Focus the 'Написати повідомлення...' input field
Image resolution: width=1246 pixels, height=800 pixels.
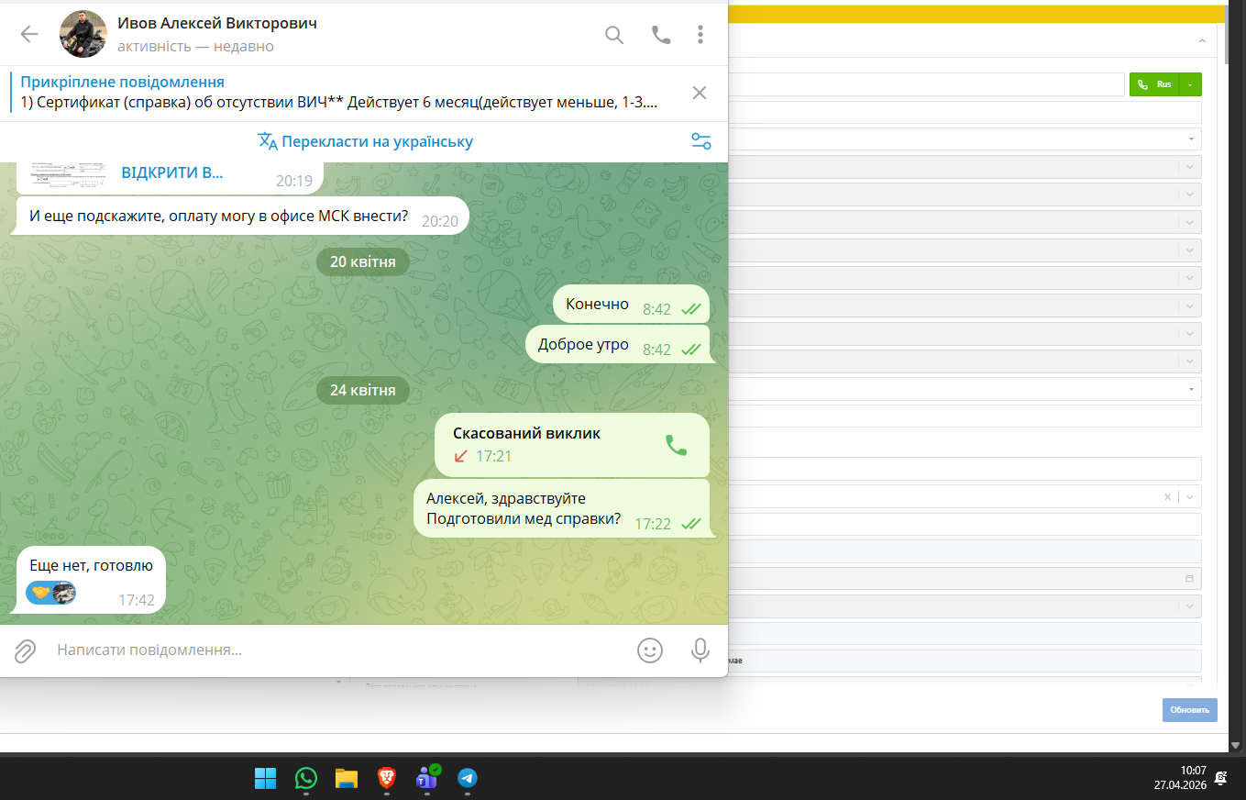tap(339, 650)
